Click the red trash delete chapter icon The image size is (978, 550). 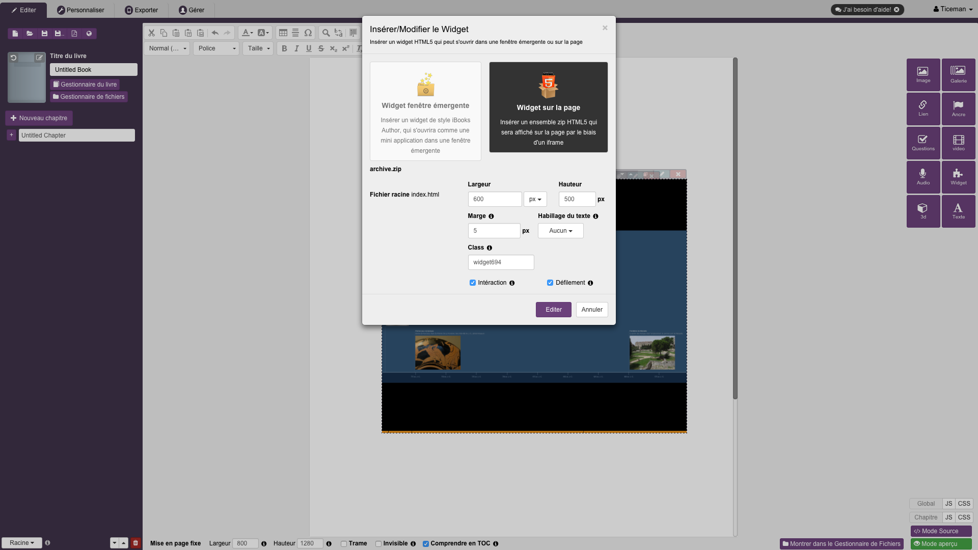(135, 543)
